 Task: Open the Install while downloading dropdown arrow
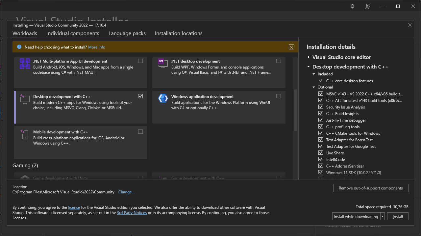383,216
